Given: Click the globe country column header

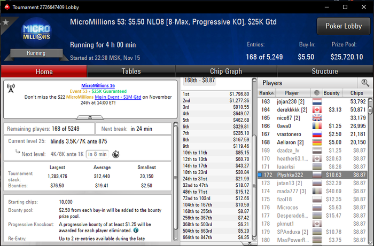Looking at the screenshot, I should [317, 93].
